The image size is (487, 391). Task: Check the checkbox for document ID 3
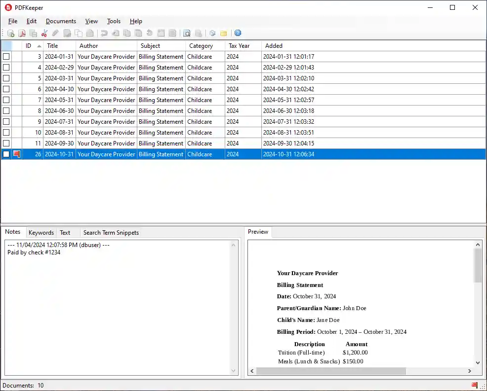coord(6,56)
